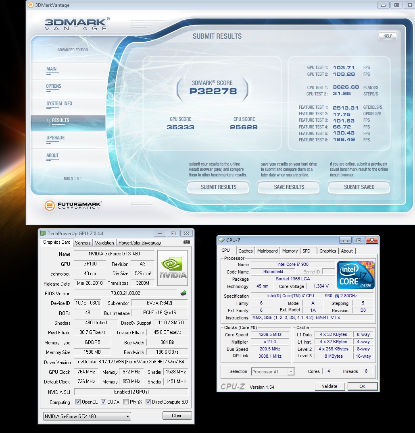Click the Subvendor EVGA (3842) field
Image resolution: width=415 pixels, height=433 pixels.
point(160,303)
